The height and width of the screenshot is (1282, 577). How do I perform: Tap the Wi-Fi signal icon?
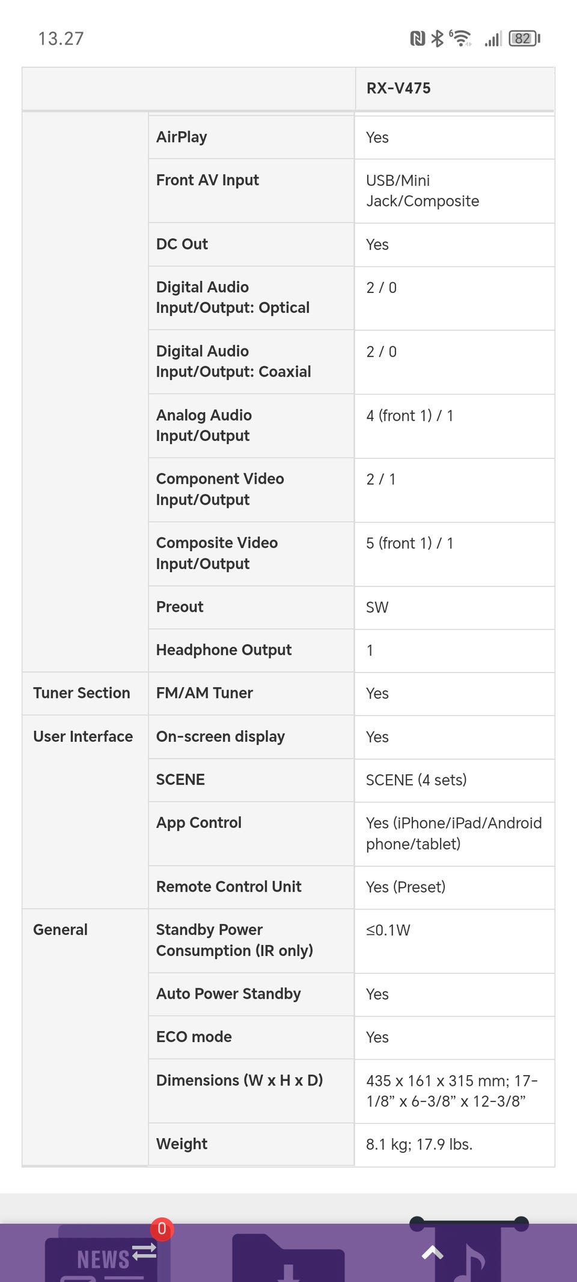coord(461,39)
